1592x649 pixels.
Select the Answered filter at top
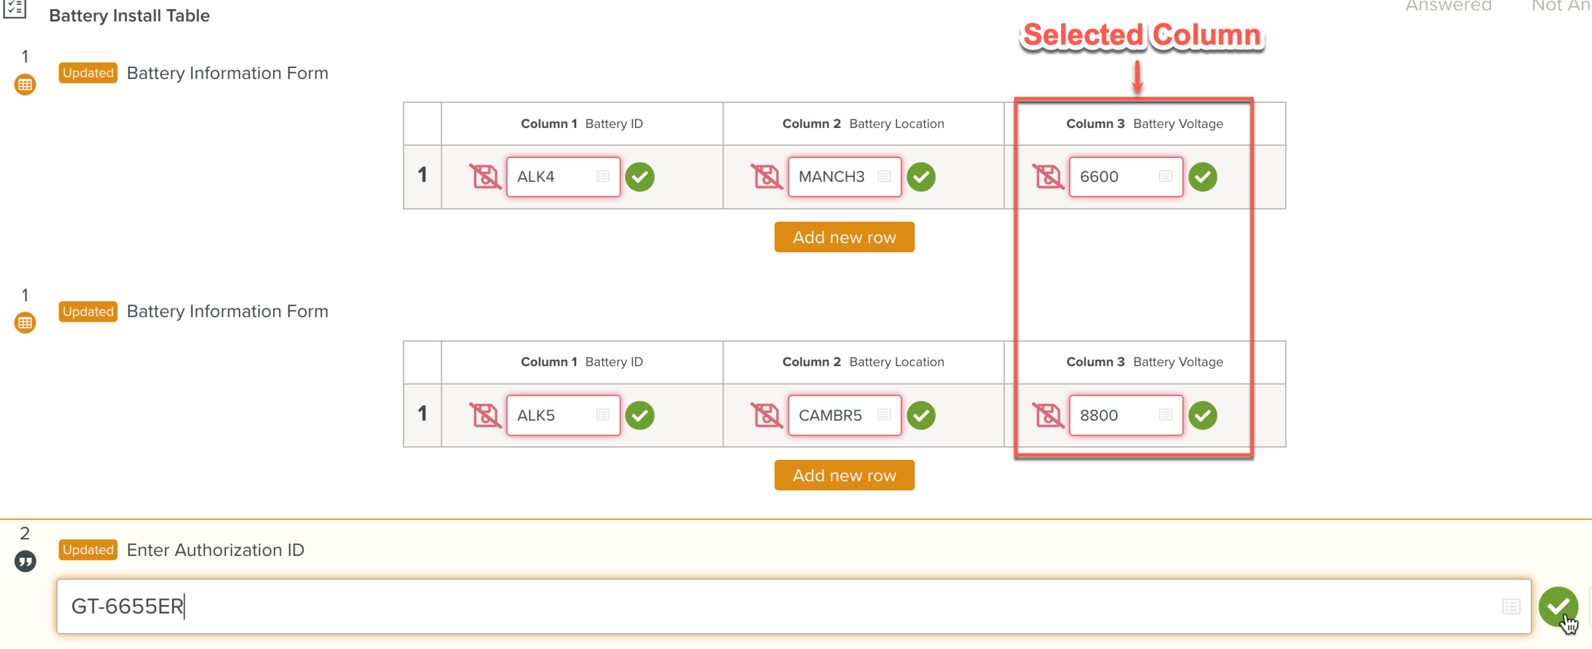point(1448,6)
